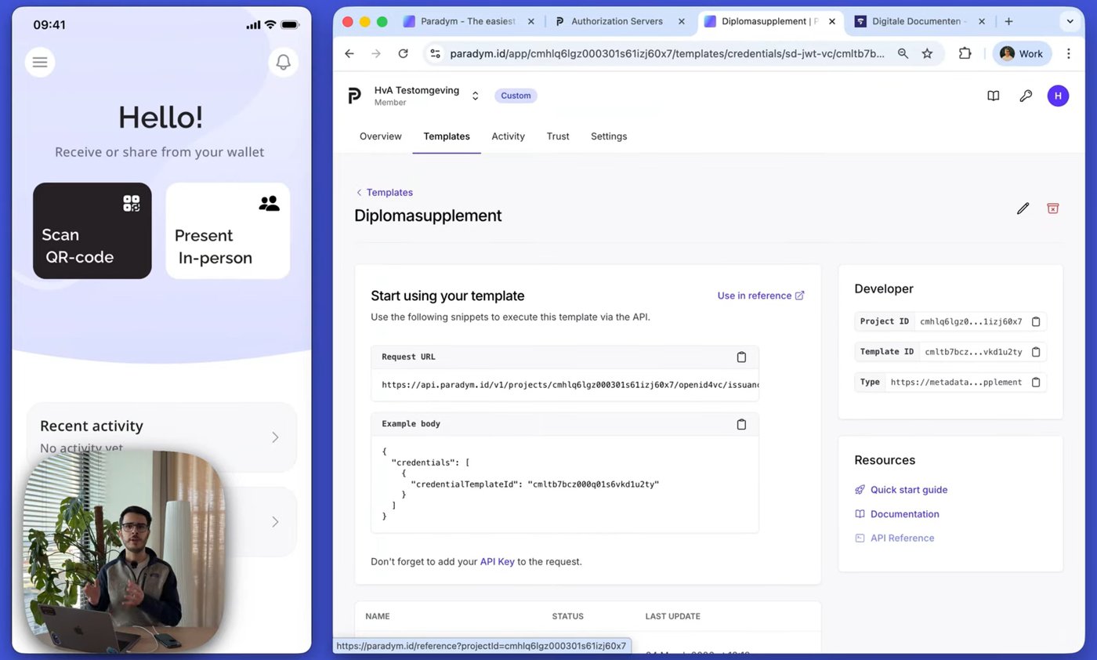This screenshot has width=1097, height=660.
Task: Copy the Template ID
Action: 1036,352
